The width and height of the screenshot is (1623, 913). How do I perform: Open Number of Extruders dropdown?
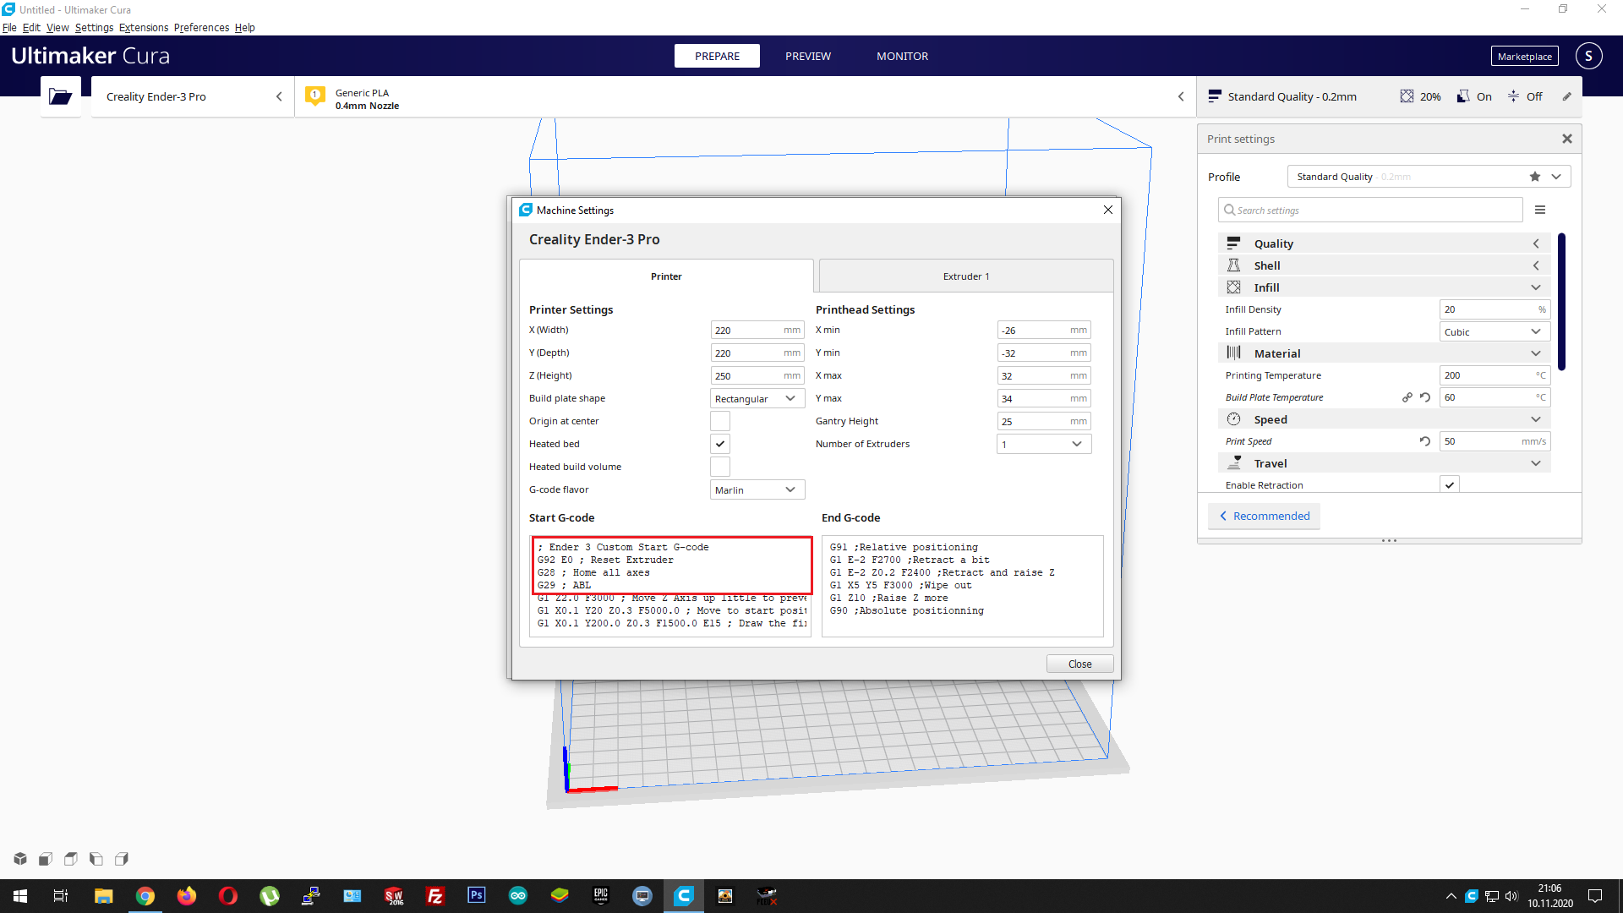coord(1044,444)
